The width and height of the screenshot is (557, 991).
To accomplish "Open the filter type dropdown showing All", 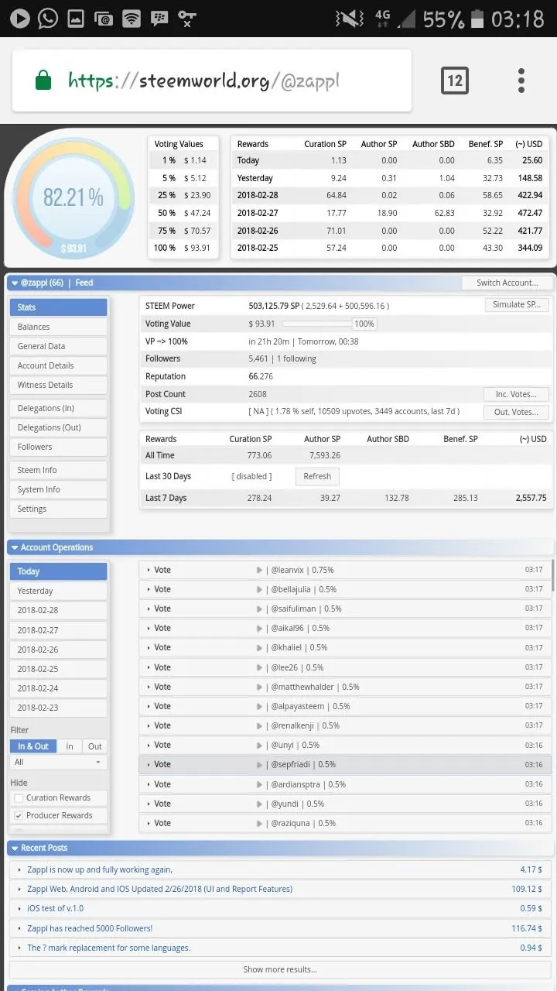I will (x=58, y=763).
